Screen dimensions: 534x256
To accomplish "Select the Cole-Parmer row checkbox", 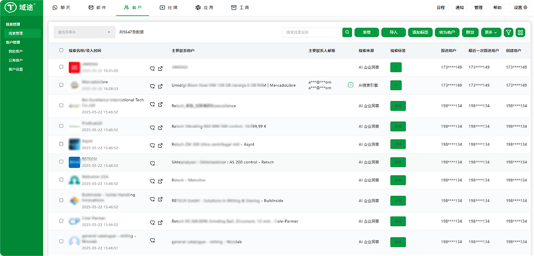I will point(61,221).
